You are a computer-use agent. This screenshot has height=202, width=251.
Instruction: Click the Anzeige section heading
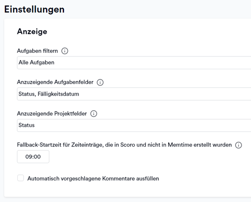point(32,31)
